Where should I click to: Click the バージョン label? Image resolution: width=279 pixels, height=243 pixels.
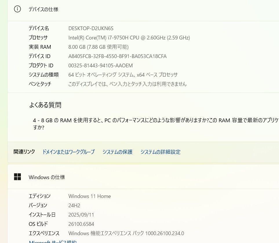pyautogui.click(x=38, y=205)
